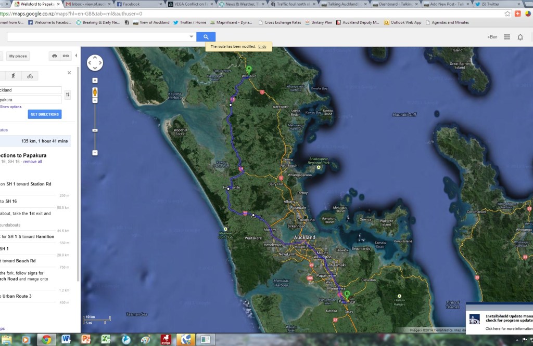The image size is (533, 346).
Task: Click the zoom out minus button
Action: tap(95, 153)
